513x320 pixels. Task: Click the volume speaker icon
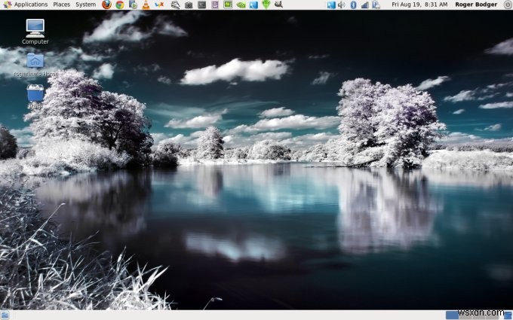point(341,5)
